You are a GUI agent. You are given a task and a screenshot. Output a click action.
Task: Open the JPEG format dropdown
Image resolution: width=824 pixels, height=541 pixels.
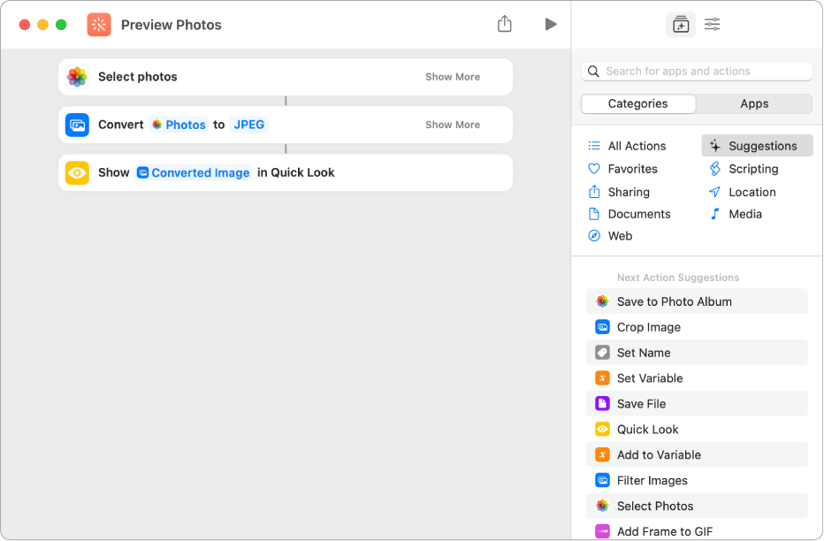pos(248,125)
